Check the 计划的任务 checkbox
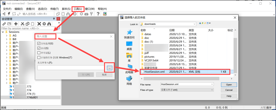The width and height of the screenshot is (276, 110). 39,57
